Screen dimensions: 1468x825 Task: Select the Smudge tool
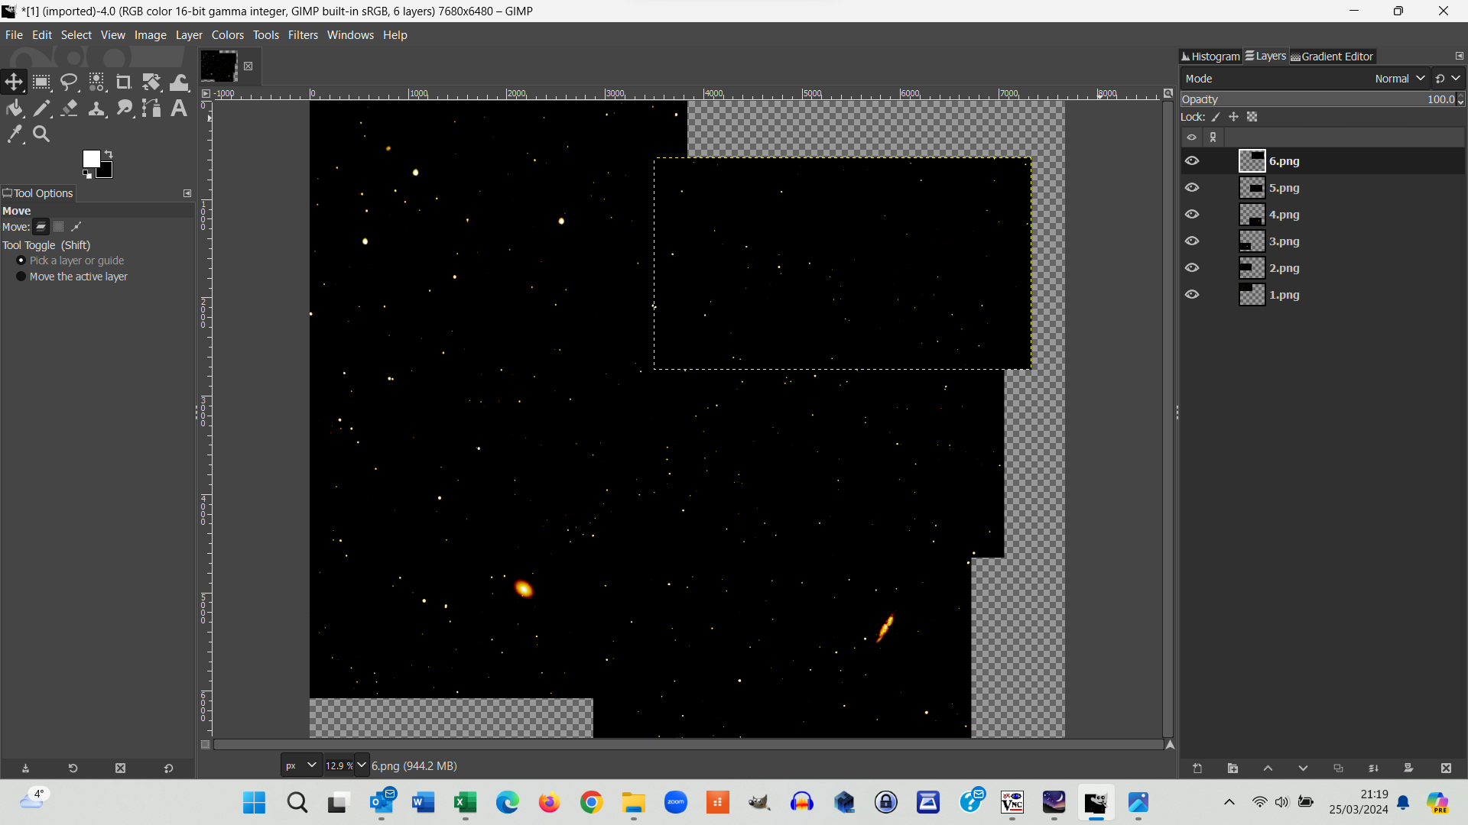point(124,108)
